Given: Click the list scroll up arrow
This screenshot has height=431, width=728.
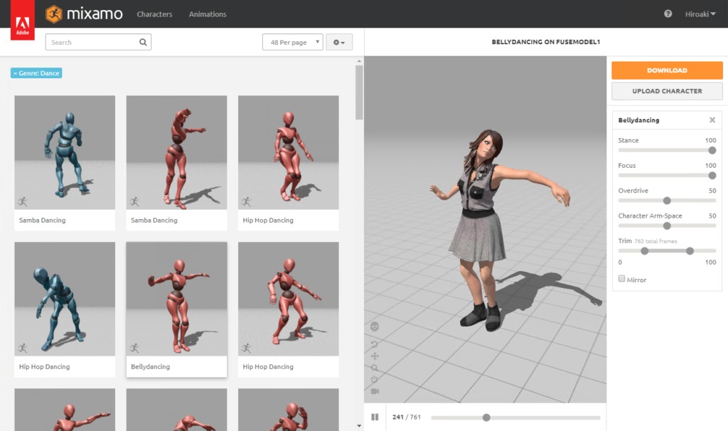Looking at the screenshot, I should 359,61.
